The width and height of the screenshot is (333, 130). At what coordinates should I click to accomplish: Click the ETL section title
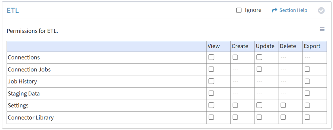(x=13, y=11)
